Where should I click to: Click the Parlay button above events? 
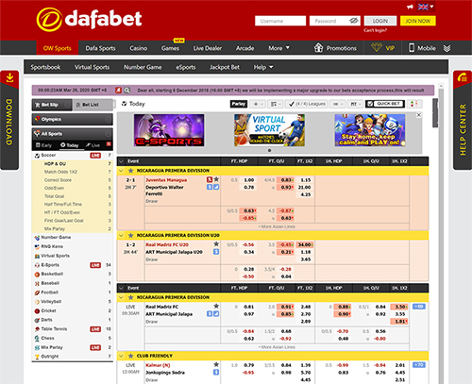click(x=239, y=104)
